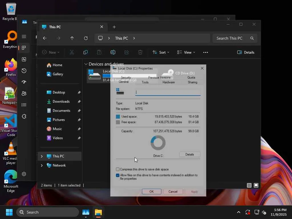Viewport: 292px width, 219px height.
Task: Click chevron after This PC in address bar
Action: 134,38
